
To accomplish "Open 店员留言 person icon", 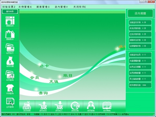I will pyautogui.click(x=91, y=105).
